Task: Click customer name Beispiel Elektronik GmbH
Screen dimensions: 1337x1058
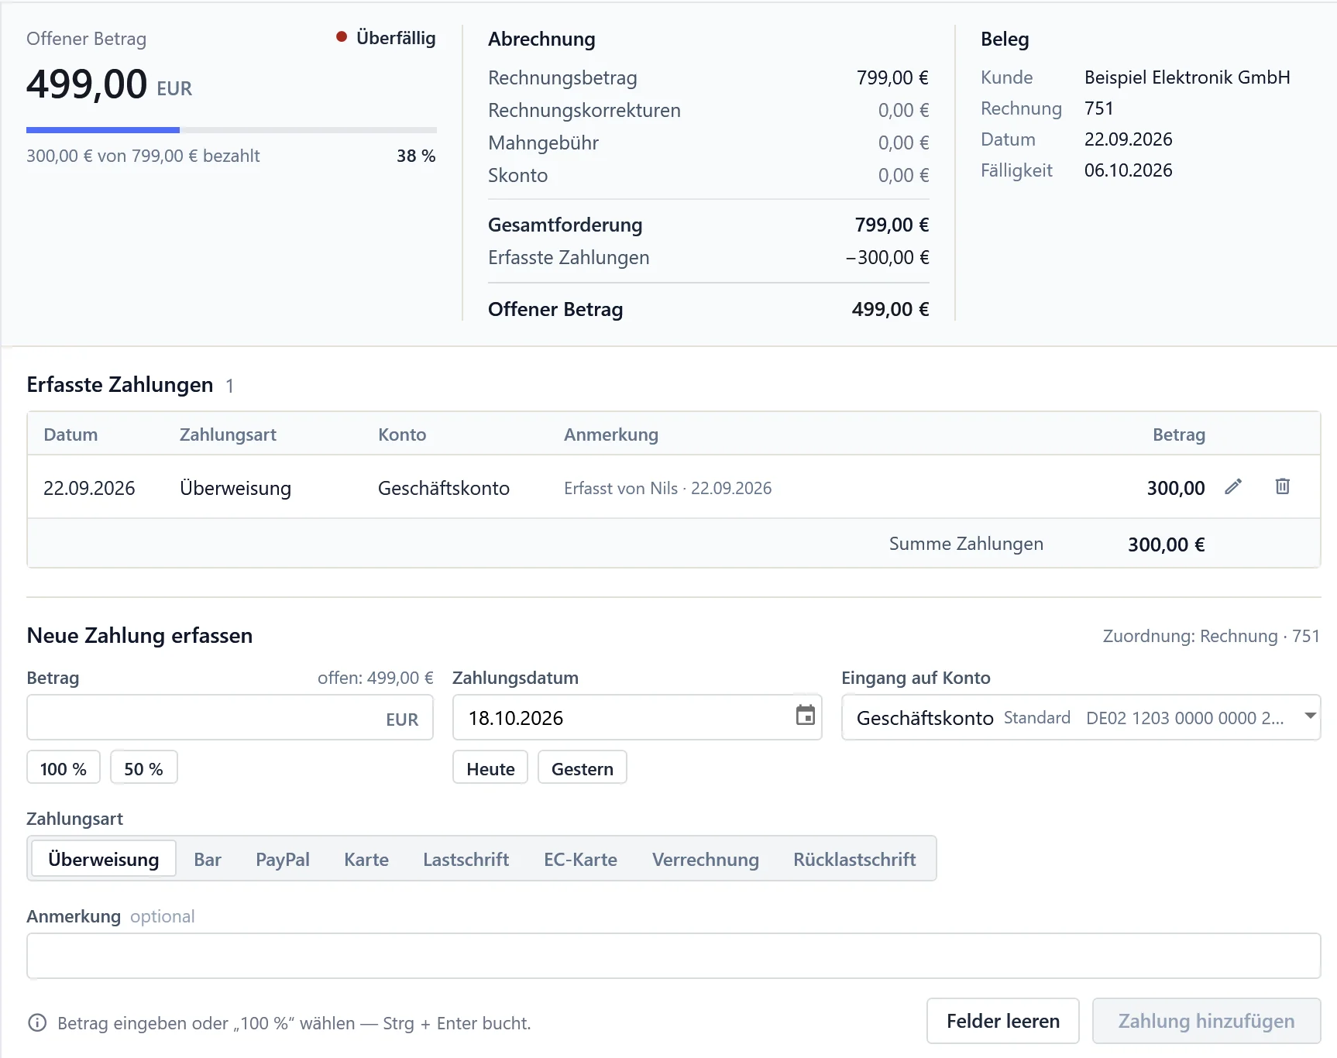Action: (1187, 77)
